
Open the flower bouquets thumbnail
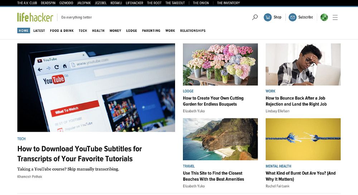coord(220,64)
